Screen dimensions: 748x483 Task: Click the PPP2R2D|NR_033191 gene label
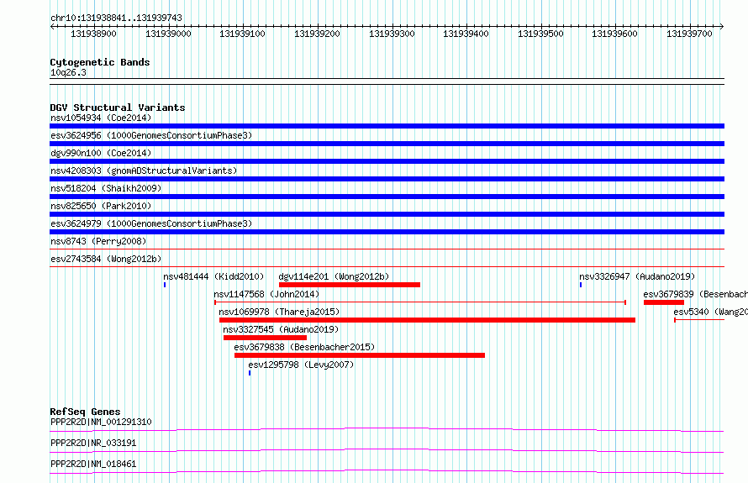[93, 443]
